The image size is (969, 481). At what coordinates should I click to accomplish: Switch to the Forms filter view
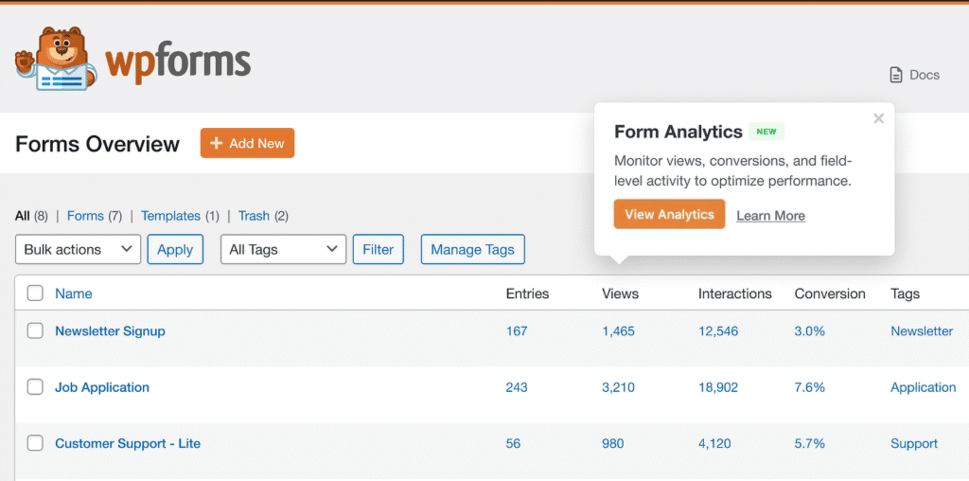[85, 216]
